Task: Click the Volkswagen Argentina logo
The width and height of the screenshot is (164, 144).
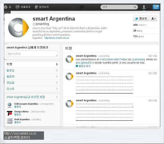Action: point(9,105)
